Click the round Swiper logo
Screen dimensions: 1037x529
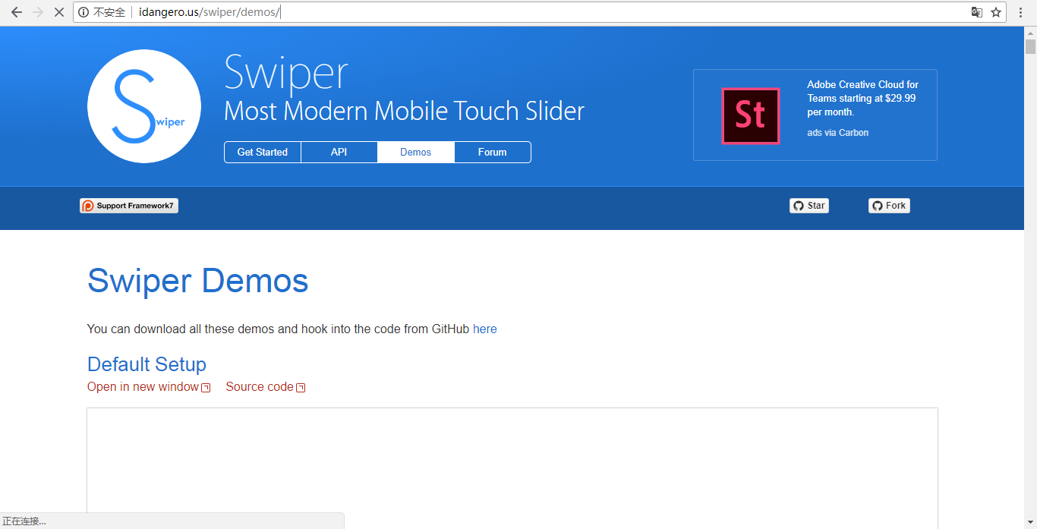144,106
